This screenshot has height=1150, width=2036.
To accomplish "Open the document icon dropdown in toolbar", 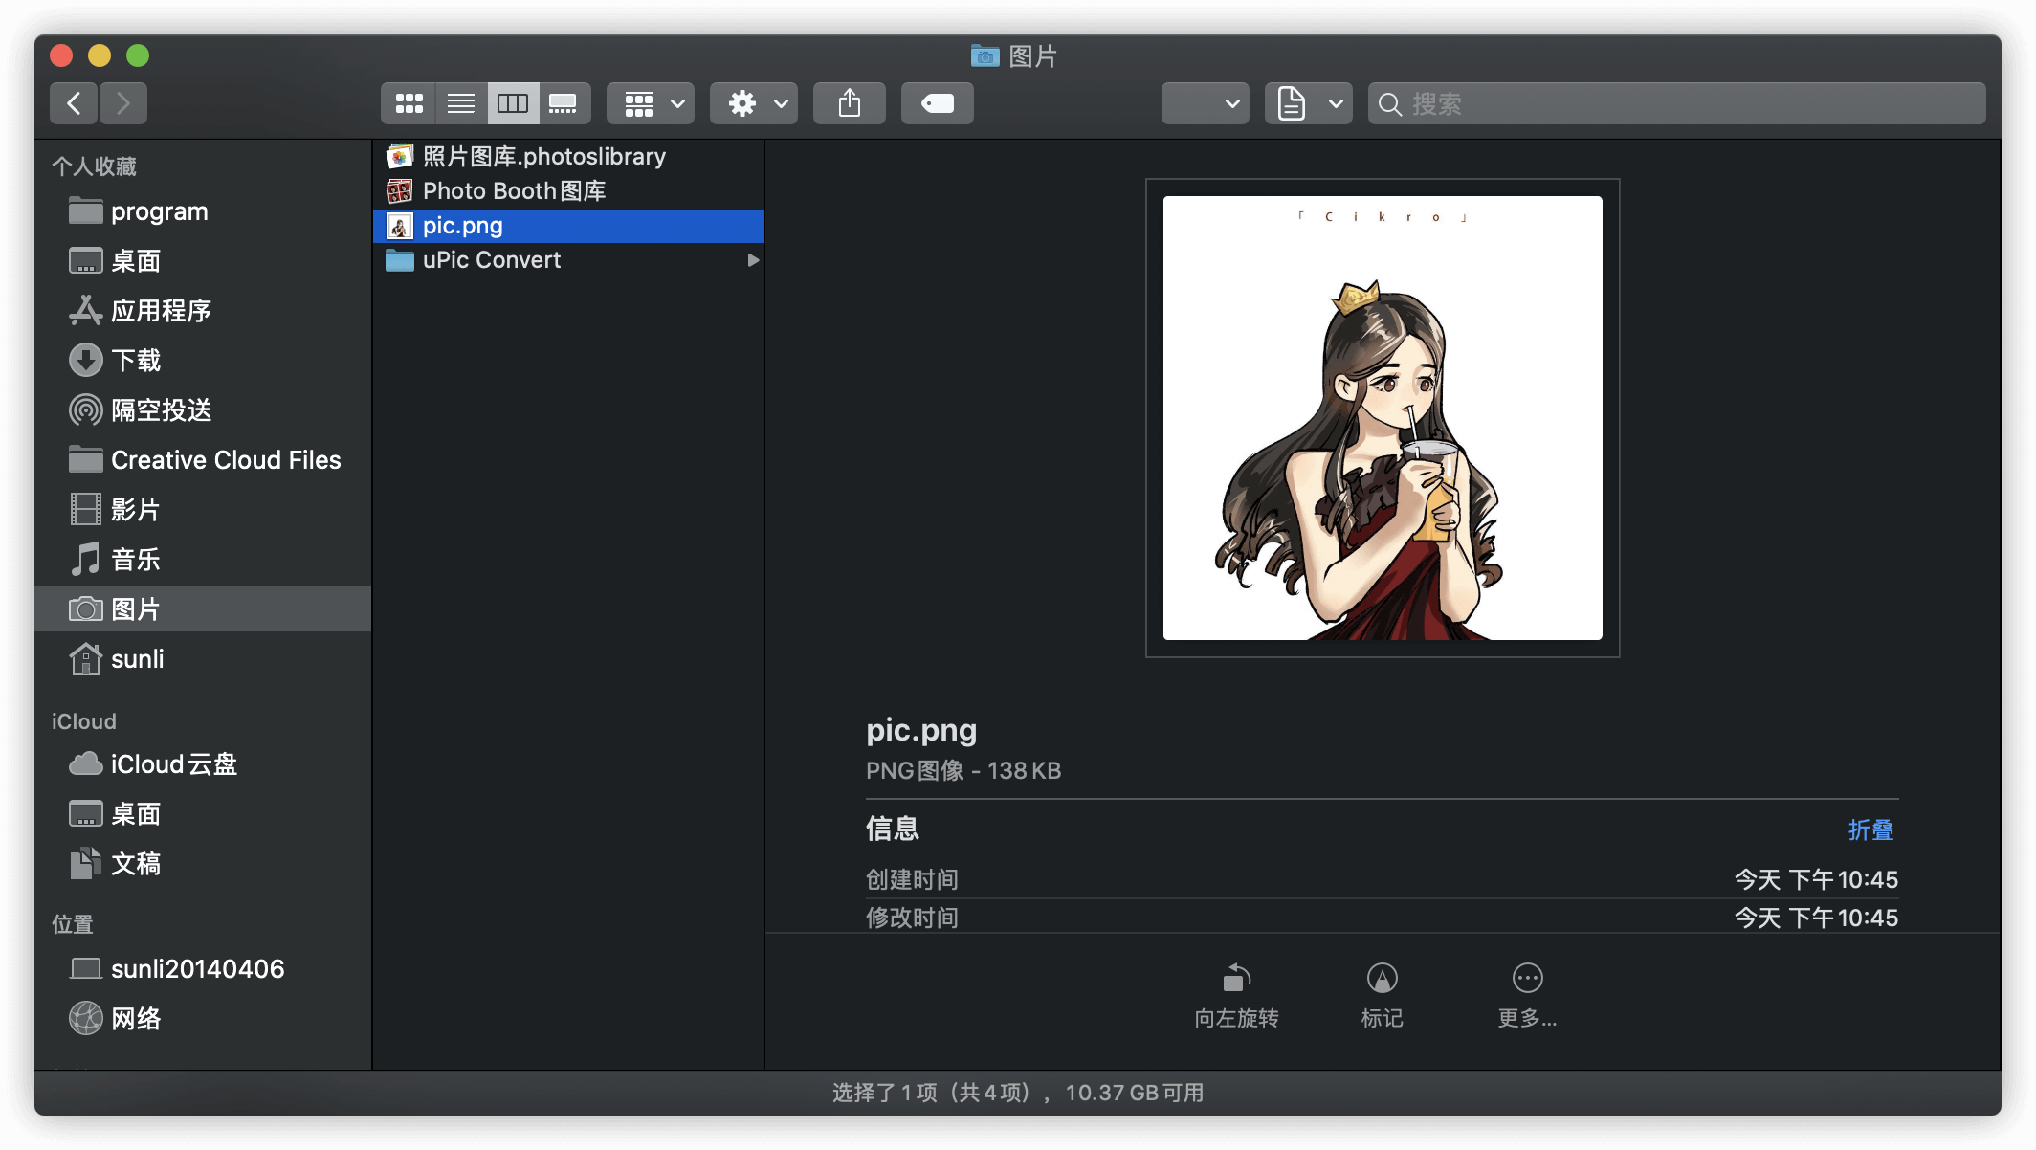I will click(1309, 103).
